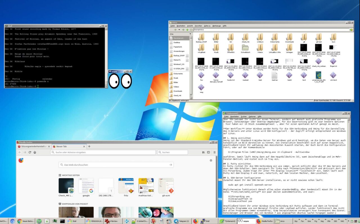Open the back-button history dropdown in file manager

point(179,30)
